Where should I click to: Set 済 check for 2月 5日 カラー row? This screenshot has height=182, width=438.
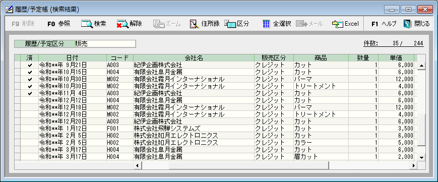coord(30,143)
